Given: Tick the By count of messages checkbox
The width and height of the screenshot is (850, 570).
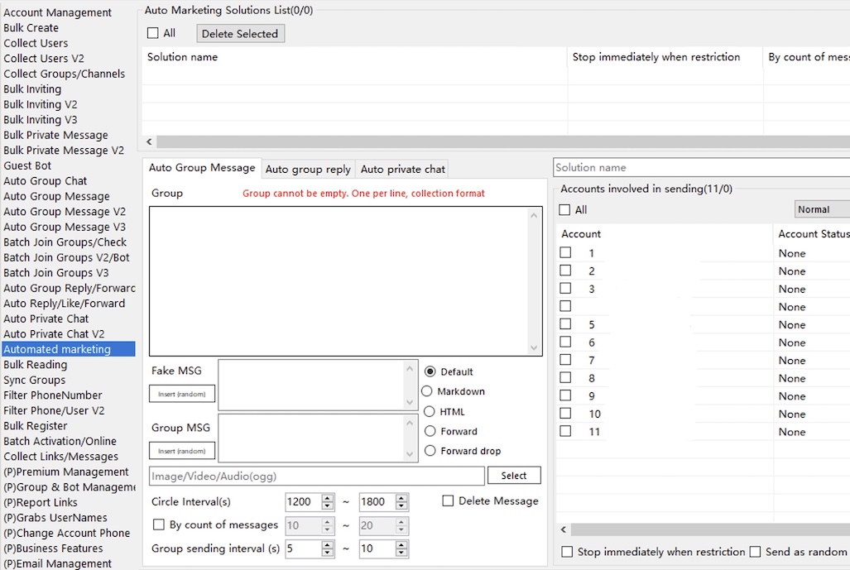Looking at the screenshot, I should pyautogui.click(x=159, y=524).
